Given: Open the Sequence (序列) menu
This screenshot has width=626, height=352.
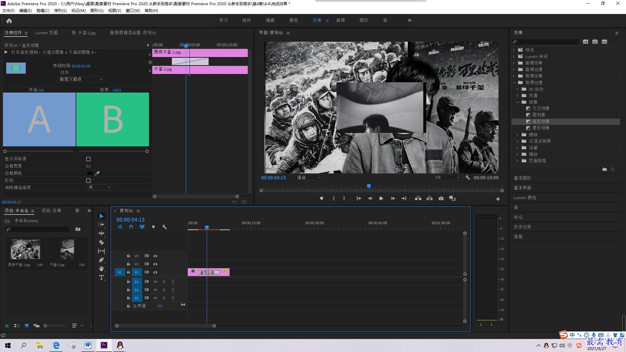Looking at the screenshot, I should [x=60, y=11].
